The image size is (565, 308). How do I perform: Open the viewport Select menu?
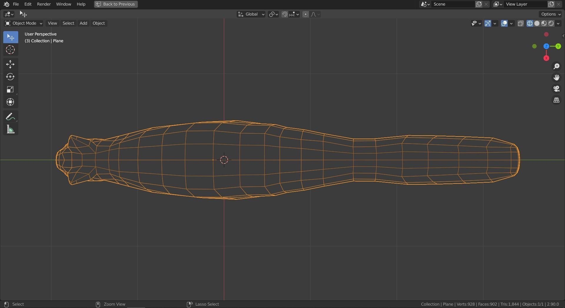coord(68,23)
